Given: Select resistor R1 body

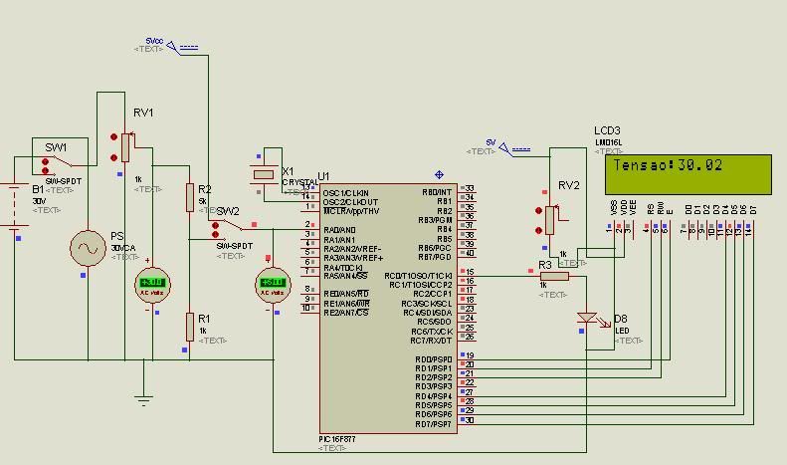Looking at the screenshot, I should point(190,327).
